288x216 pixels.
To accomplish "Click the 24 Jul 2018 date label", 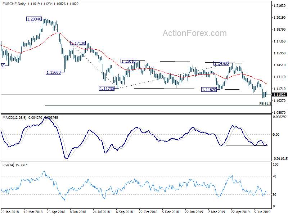I will click(x=102, y=212).
